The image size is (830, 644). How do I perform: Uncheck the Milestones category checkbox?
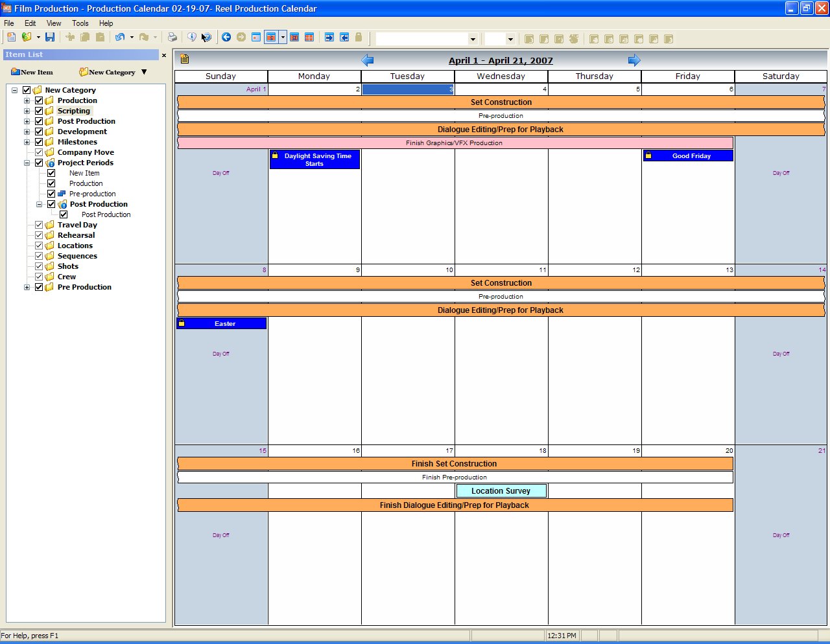click(39, 142)
